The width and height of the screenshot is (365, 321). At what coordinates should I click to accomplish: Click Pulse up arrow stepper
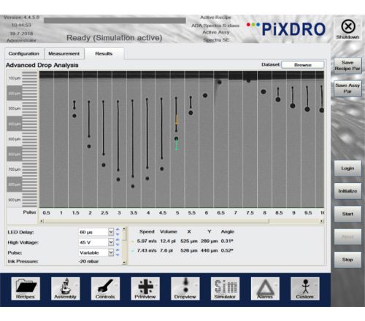click(x=118, y=250)
